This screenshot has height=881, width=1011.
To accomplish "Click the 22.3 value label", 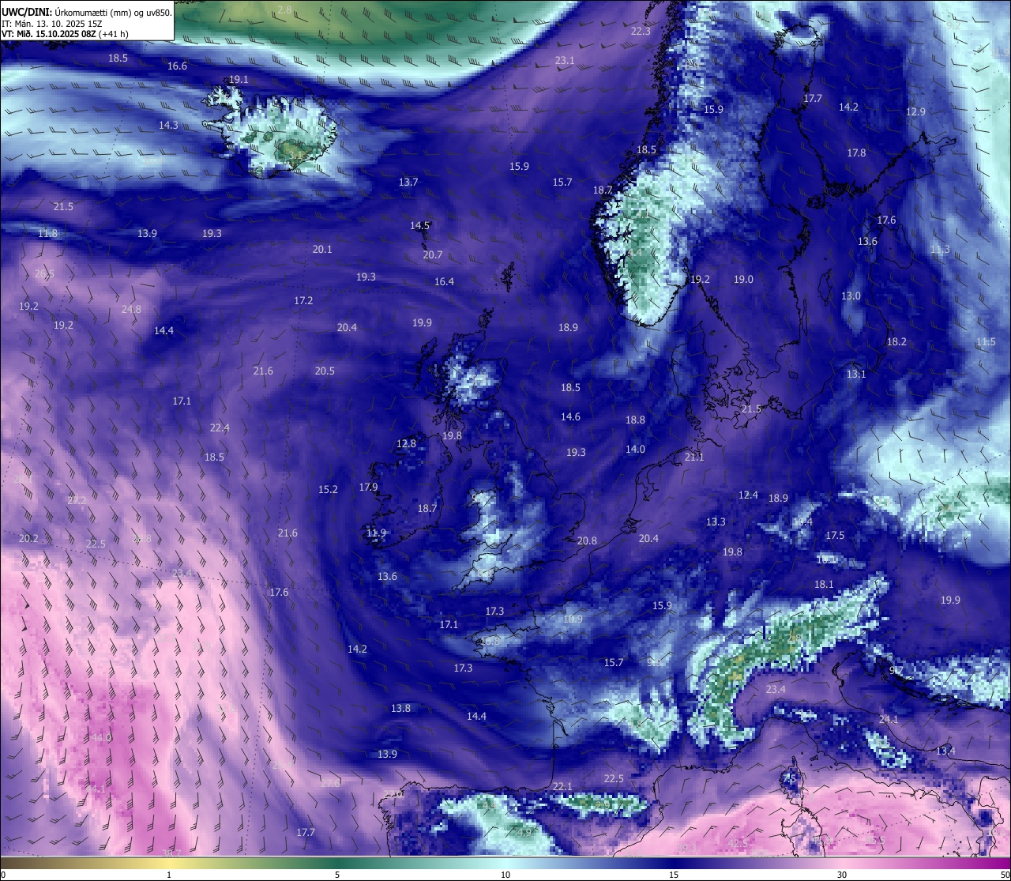I will (641, 32).
